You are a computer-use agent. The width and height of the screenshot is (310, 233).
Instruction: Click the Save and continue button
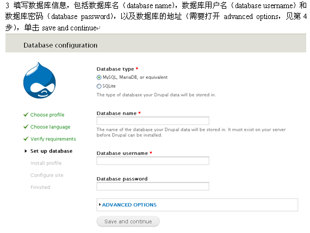tap(128, 222)
